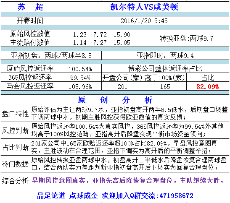Click the match title '凯尔特人VS咸美顿'
This screenshot has height=203, width=230.
(x=144, y=7)
